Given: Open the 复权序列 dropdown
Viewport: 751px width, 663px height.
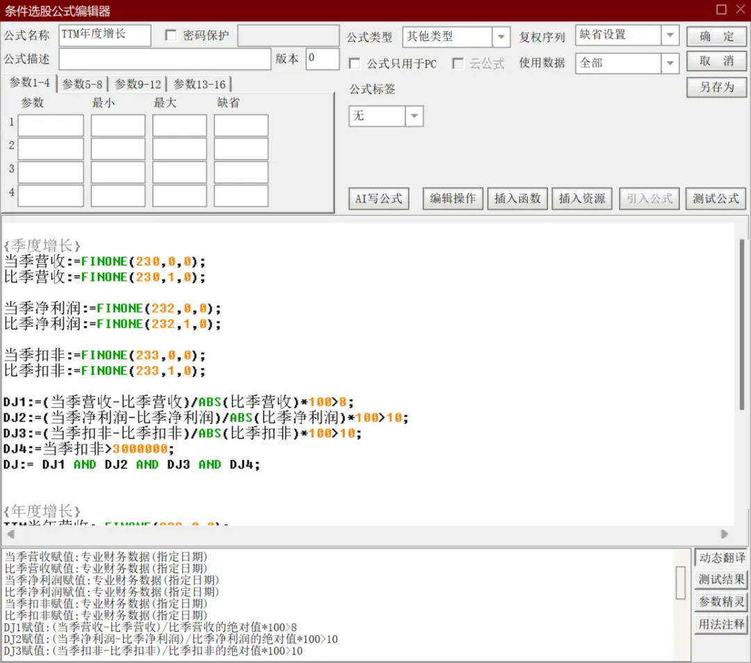Looking at the screenshot, I should 670,35.
